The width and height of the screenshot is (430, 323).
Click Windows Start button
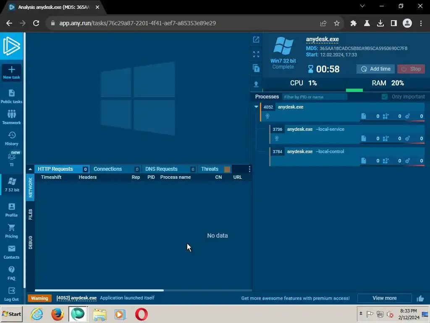tap(11, 314)
